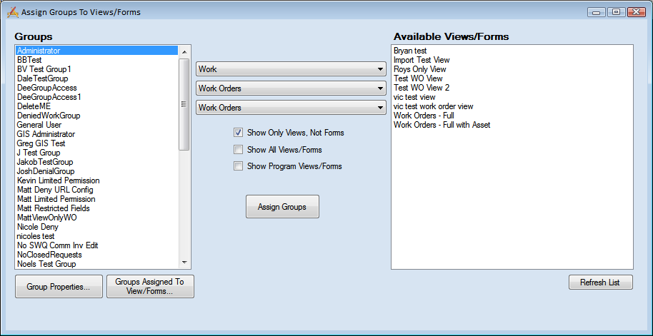The height and width of the screenshot is (336, 653).
Task: Open the Work module dropdown
Action: (x=291, y=69)
